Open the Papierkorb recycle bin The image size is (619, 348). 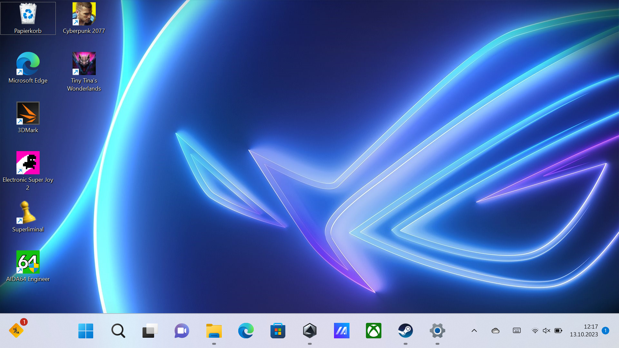pos(28,14)
